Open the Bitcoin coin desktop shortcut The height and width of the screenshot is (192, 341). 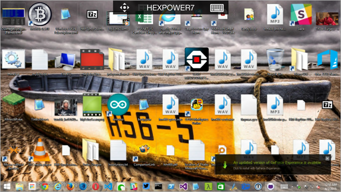click(x=40, y=14)
